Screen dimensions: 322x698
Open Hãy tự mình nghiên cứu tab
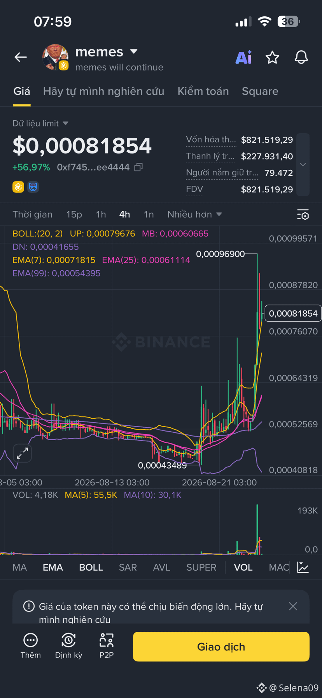pos(103,91)
